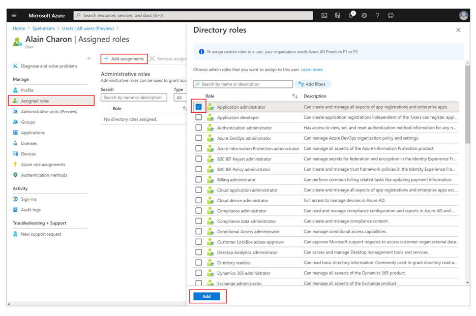
Task: Click the horizontal scrollbar left arrow
Action: point(9,304)
